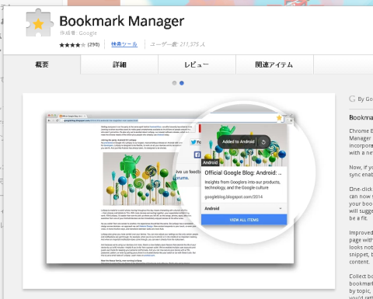Expand the Android folder dropdown in screenshot
Screen dimensions: 373x299
[x=244, y=208]
